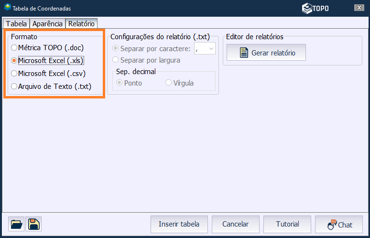Click the Tabela de Coordenadas title icon
This screenshot has height=238, width=370.
(x=7, y=8)
